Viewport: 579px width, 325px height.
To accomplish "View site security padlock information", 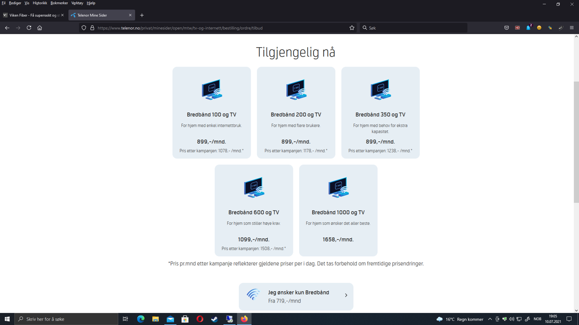I will pos(92,28).
